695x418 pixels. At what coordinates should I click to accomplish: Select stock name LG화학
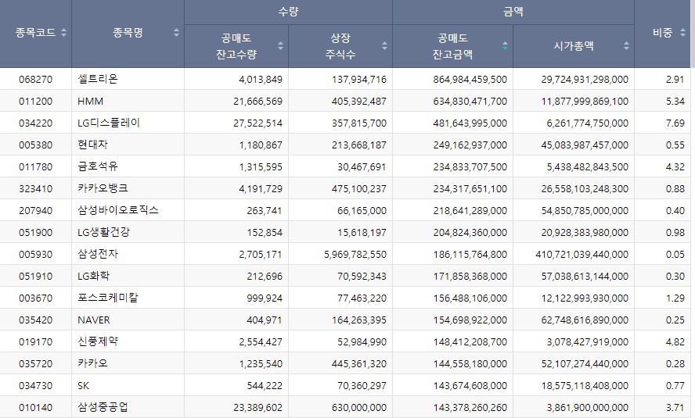pyautogui.click(x=93, y=276)
